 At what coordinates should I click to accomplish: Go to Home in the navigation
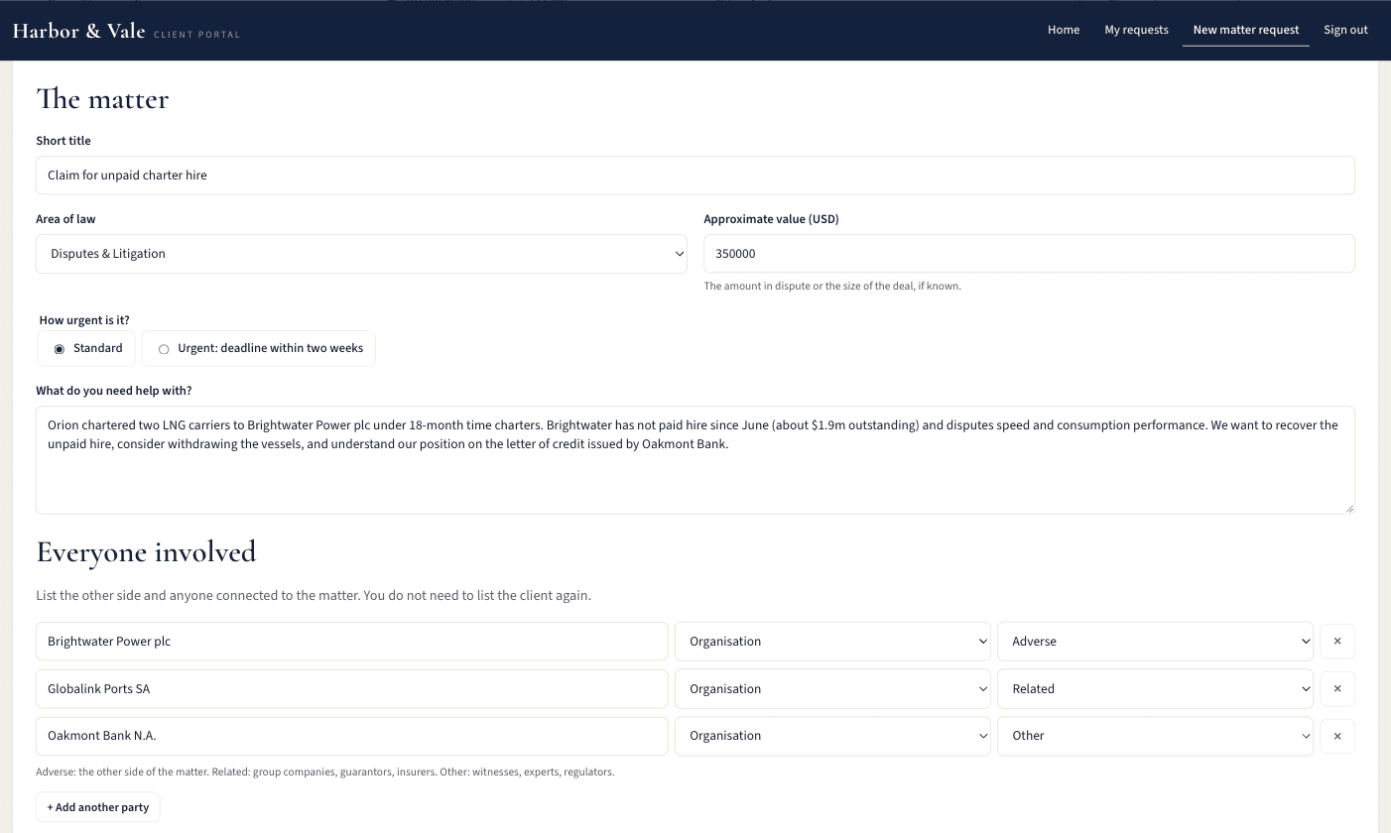point(1064,30)
